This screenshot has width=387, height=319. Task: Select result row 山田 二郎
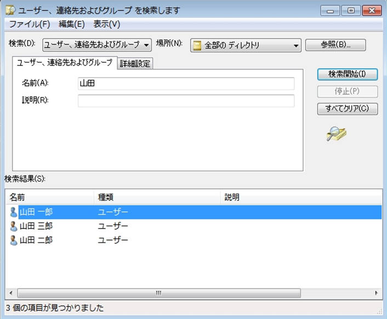193,240
